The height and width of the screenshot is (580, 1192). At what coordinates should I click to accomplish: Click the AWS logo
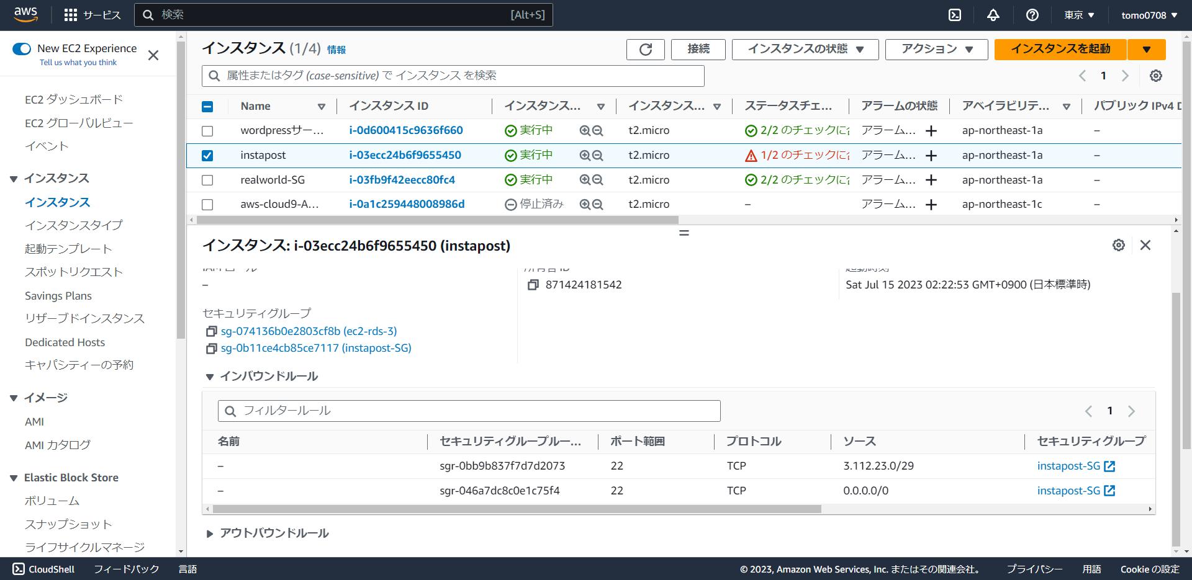(25, 14)
